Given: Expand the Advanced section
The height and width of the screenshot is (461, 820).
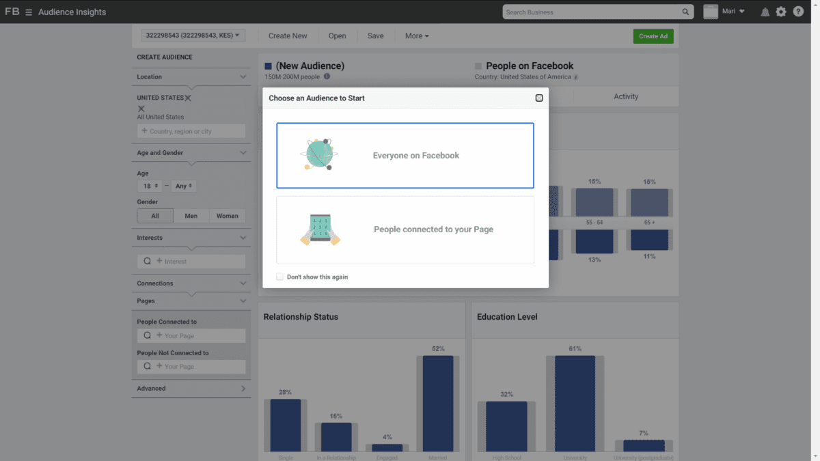Looking at the screenshot, I should coord(191,389).
